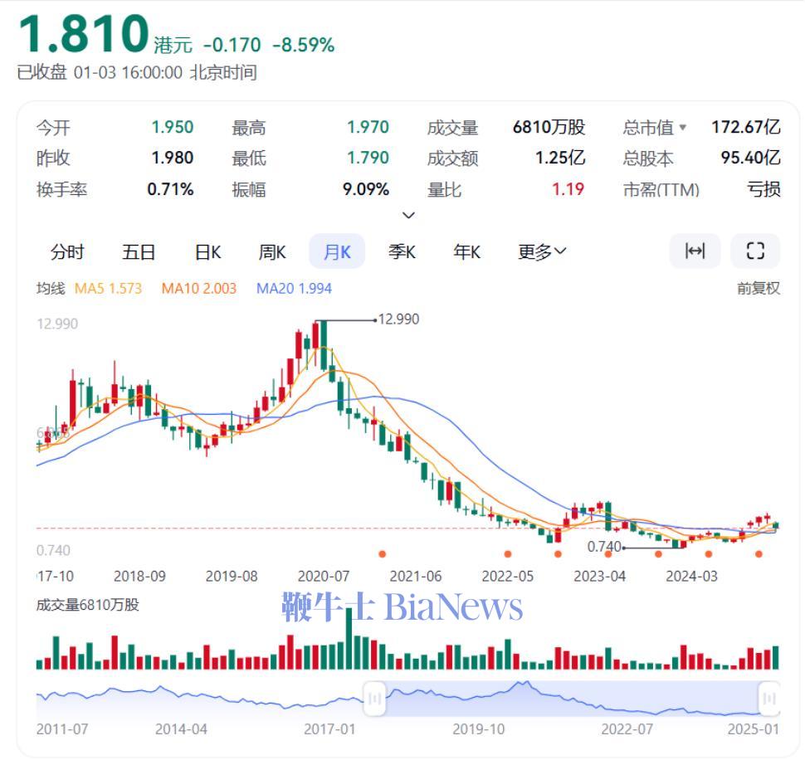
Task: Click the right range slider handle
Action: pyautogui.click(x=768, y=698)
